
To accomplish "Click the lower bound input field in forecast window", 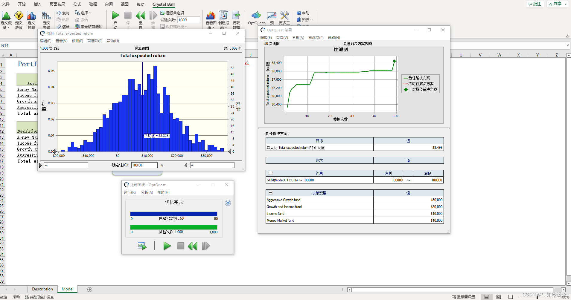I will coord(66,165).
